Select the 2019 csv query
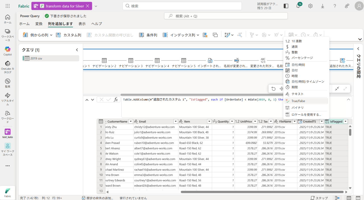The width and height of the screenshot is (364, 200). 51,58
